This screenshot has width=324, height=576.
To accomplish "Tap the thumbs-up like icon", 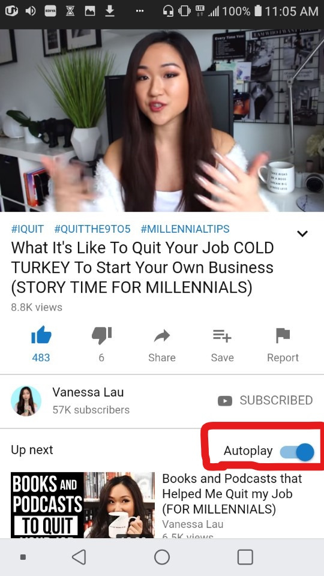I will [x=41, y=335].
